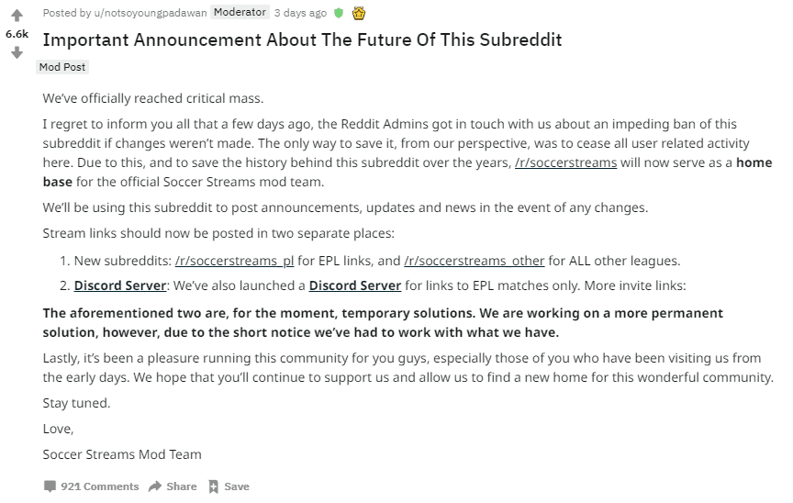Click the Mod Post flair tag
The image size is (793, 503).
(x=62, y=67)
